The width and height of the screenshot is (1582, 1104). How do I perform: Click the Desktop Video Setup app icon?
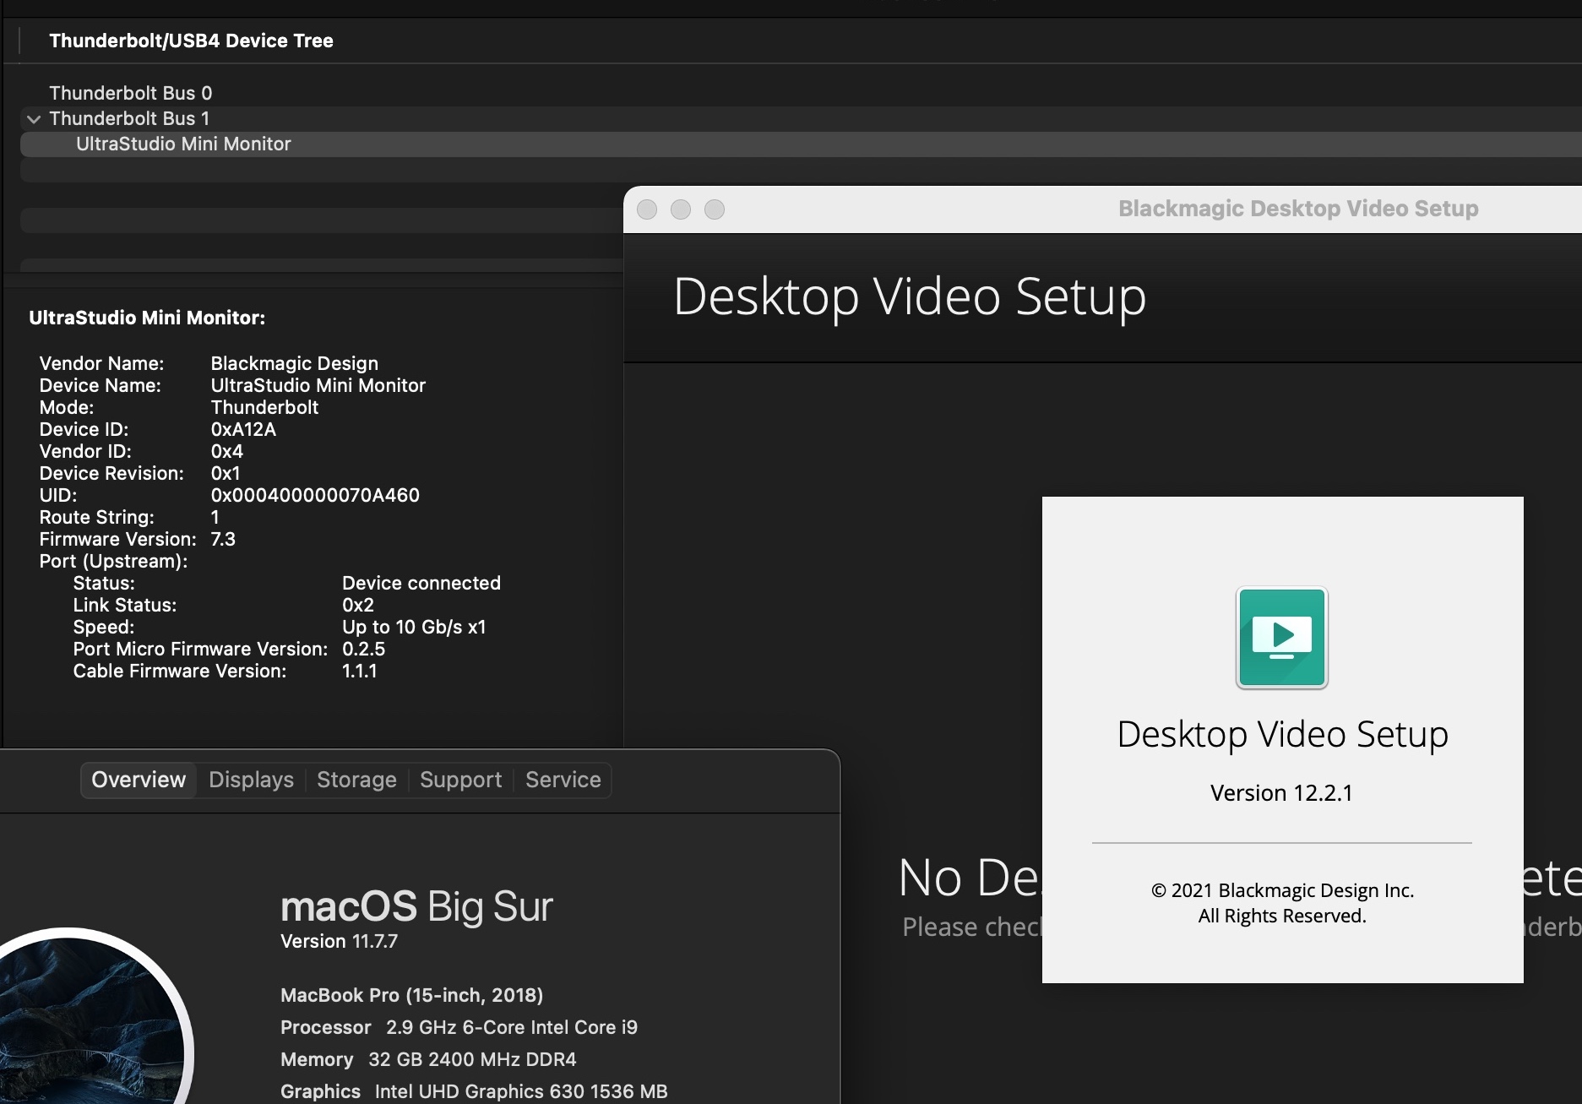tap(1282, 638)
